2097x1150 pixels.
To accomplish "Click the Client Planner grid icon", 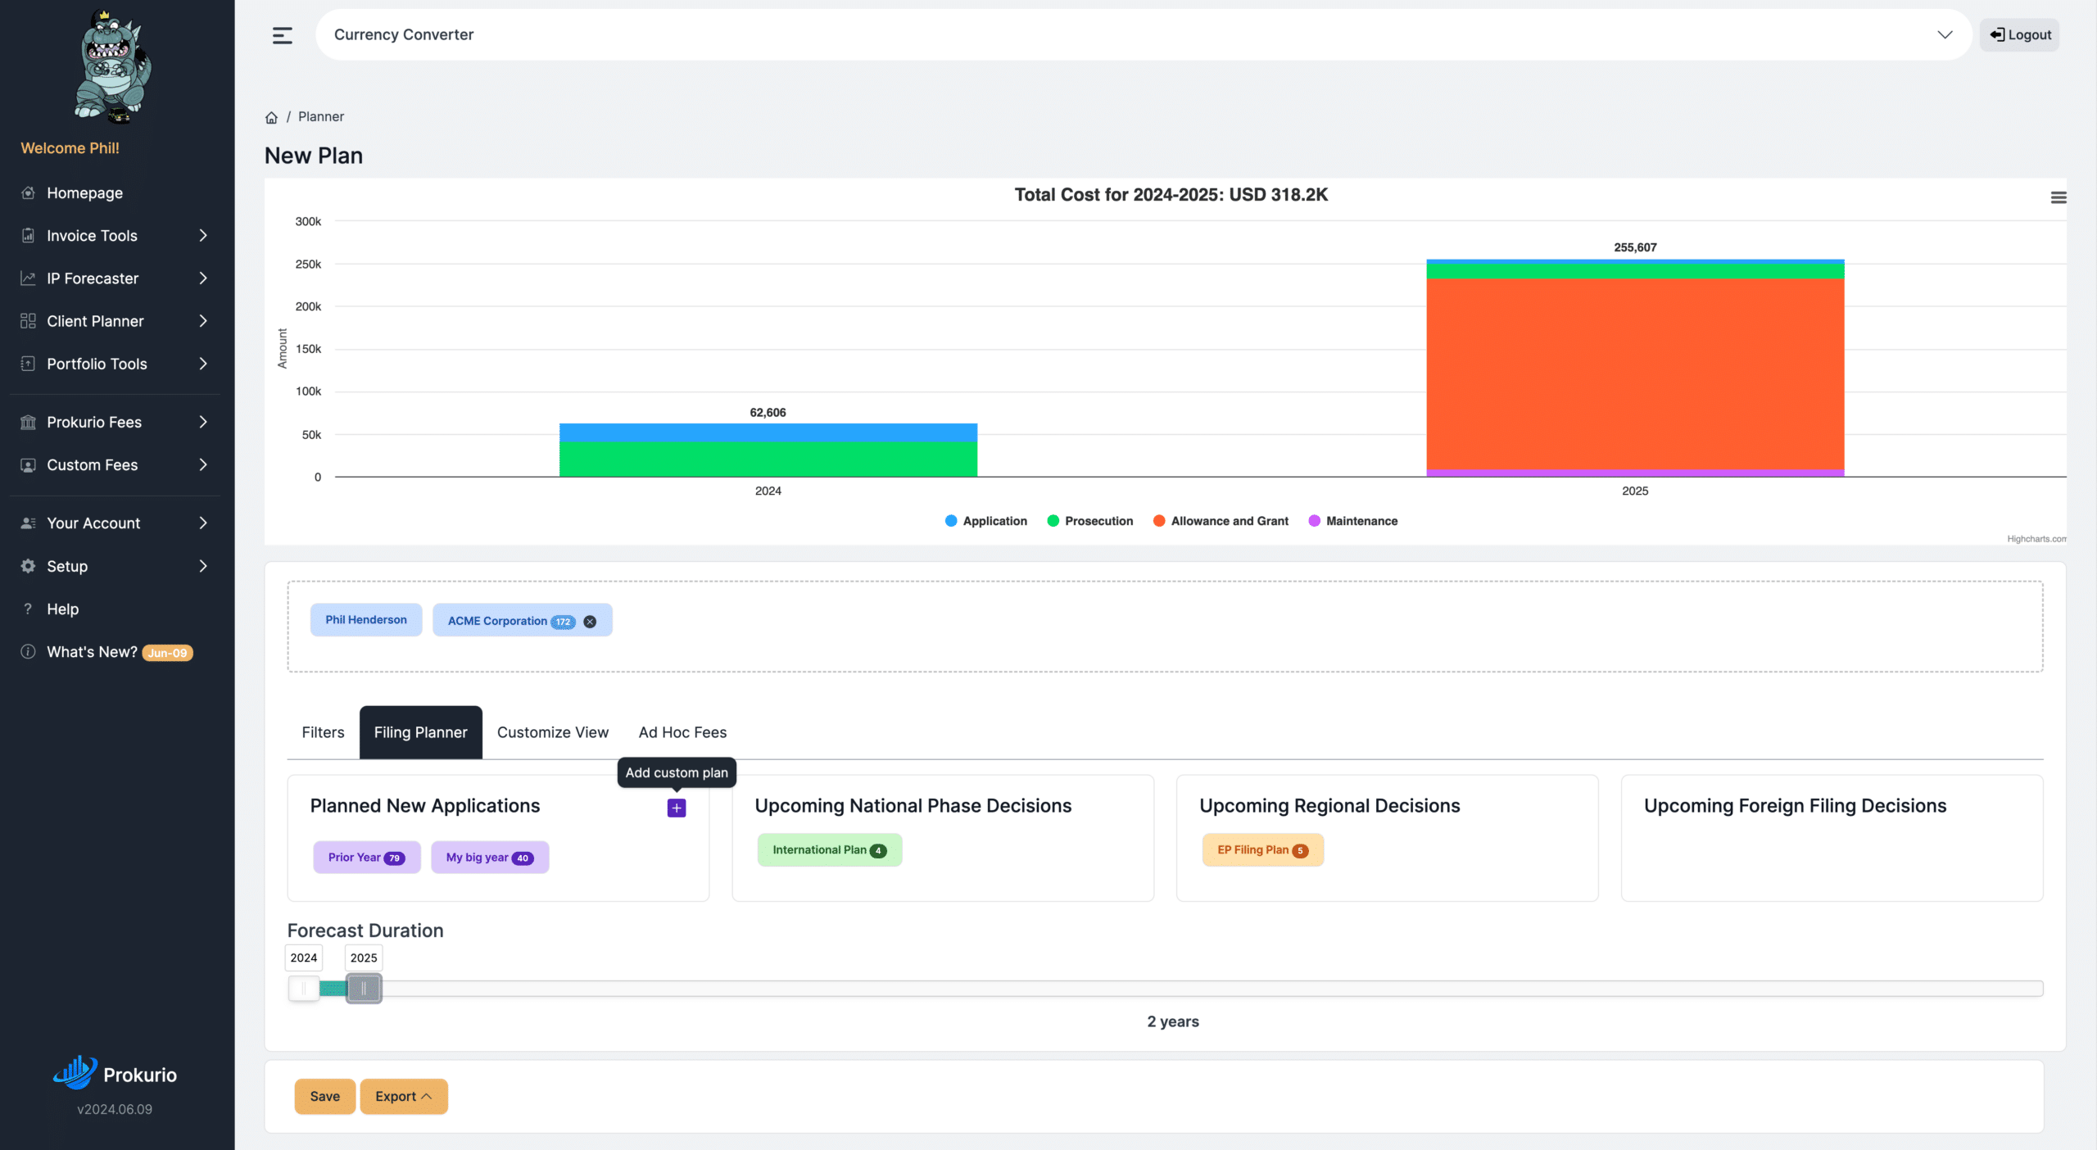I will click(x=28, y=320).
